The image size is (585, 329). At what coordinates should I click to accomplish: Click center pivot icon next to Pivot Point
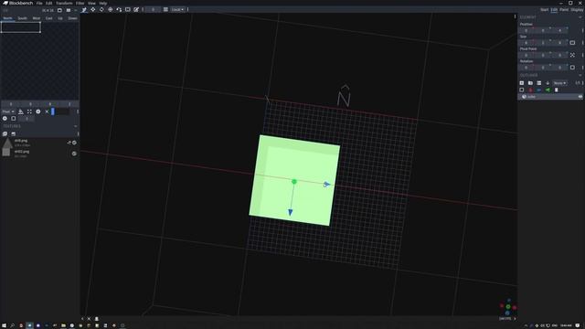(x=572, y=55)
